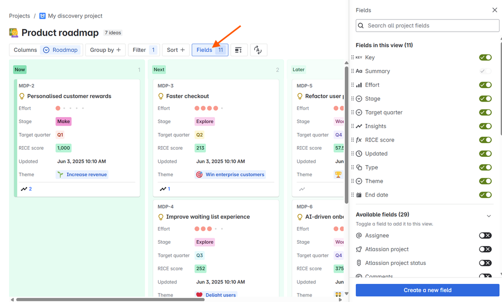Screen dimensions: 502x302
Task: Toggle off the Effort field
Action: pos(485,85)
